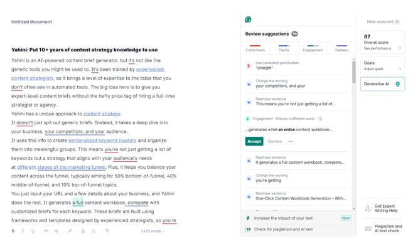Click the highlighted "a full" text in document
This screenshot has width=418, height=251.
(78, 203)
